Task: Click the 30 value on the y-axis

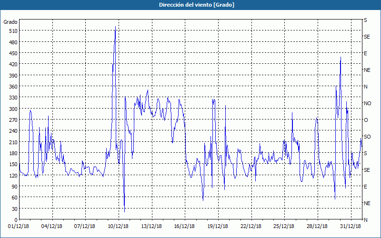Action: tap(14, 209)
